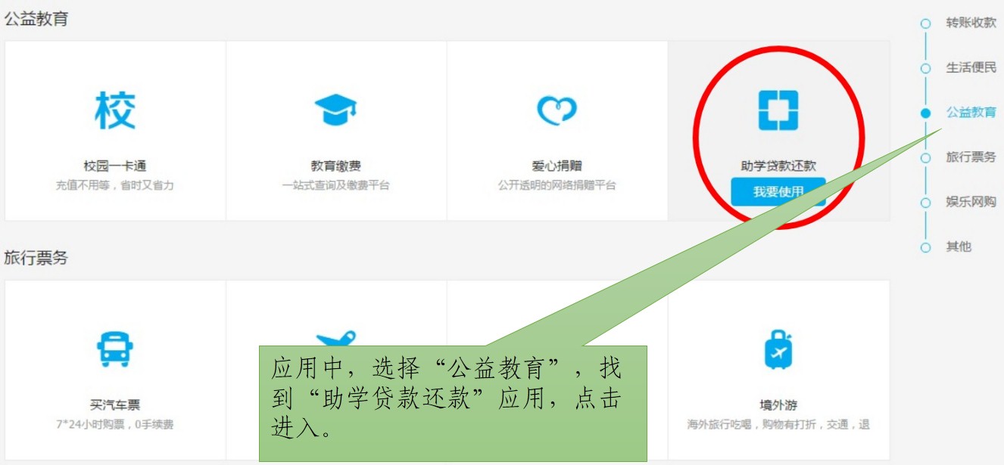Open the heart-shaped 爱心捐赠 icon
The image size is (1004, 465).
click(557, 110)
